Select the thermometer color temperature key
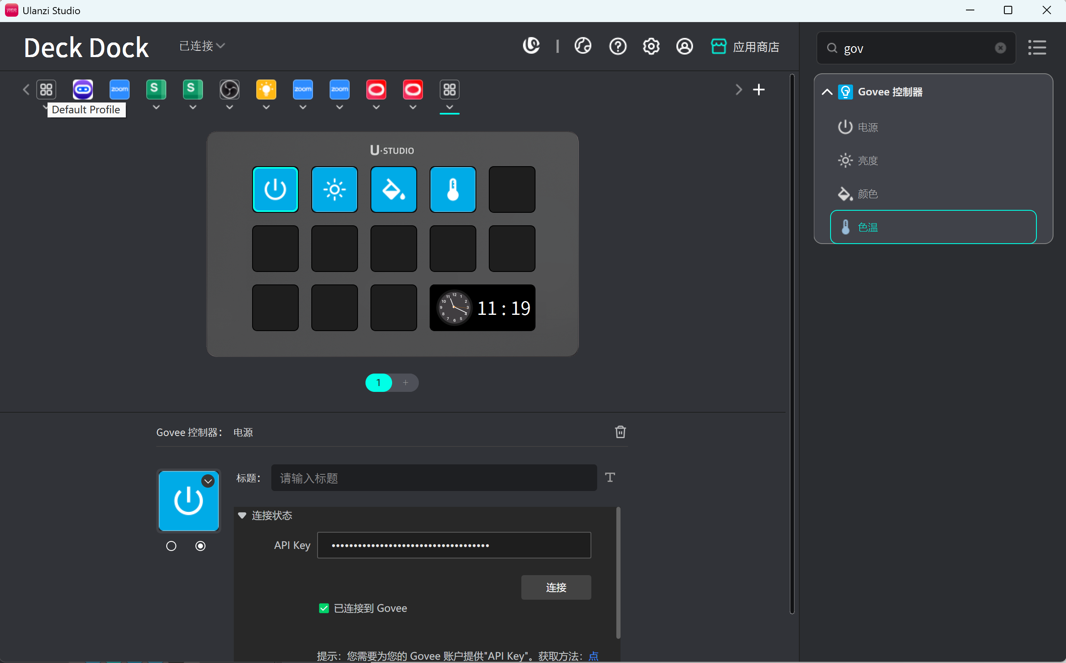The height and width of the screenshot is (663, 1066). tap(453, 189)
